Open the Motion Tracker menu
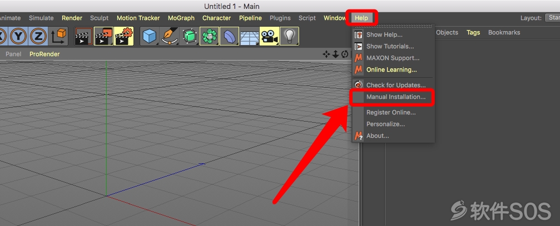This screenshot has height=226, width=560. 138,18
